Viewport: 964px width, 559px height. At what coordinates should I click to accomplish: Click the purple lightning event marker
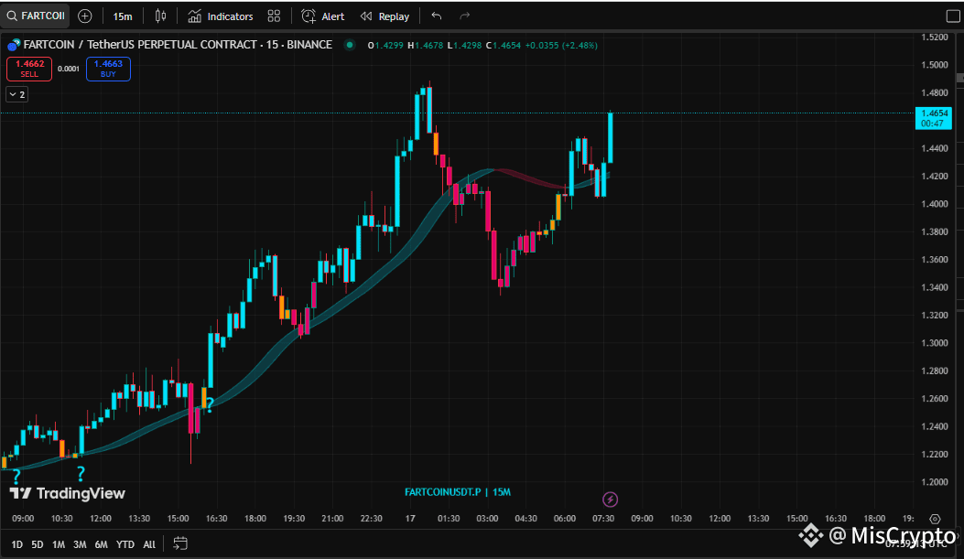click(x=610, y=500)
